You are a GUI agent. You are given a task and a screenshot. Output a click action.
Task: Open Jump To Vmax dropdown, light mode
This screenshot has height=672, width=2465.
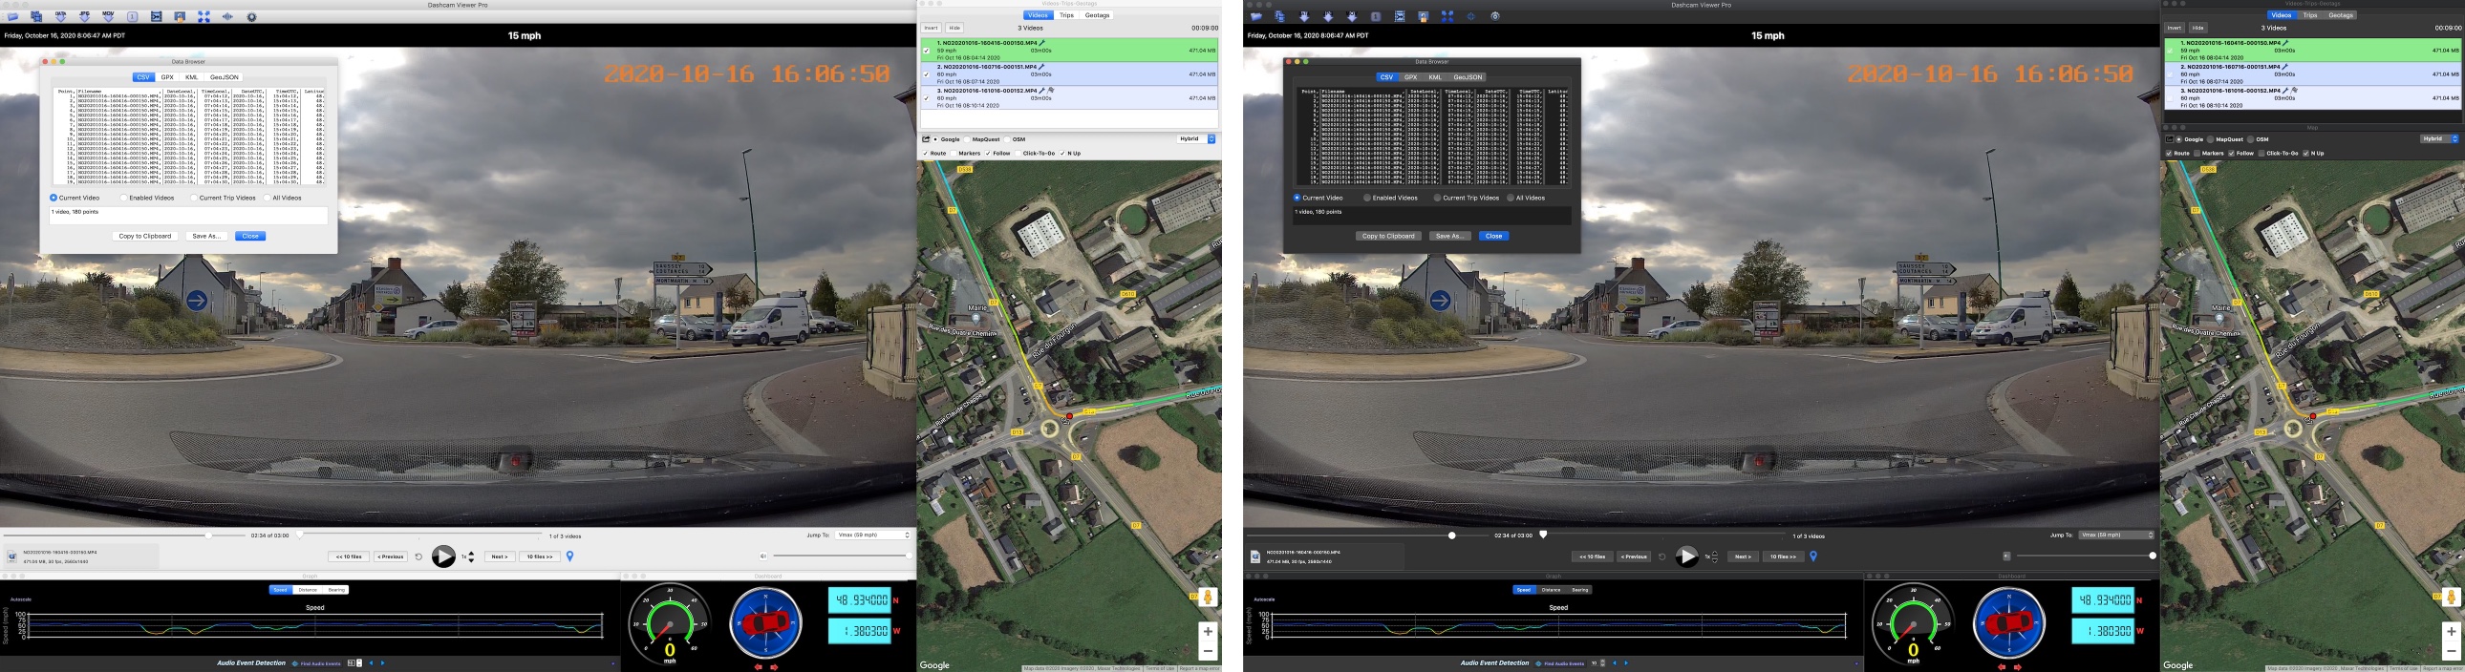pyautogui.click(x=872, y=535)
